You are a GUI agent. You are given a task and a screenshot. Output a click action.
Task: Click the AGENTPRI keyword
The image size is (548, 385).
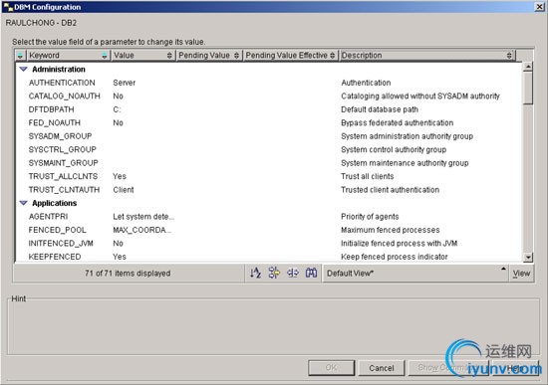click(48, 217)
